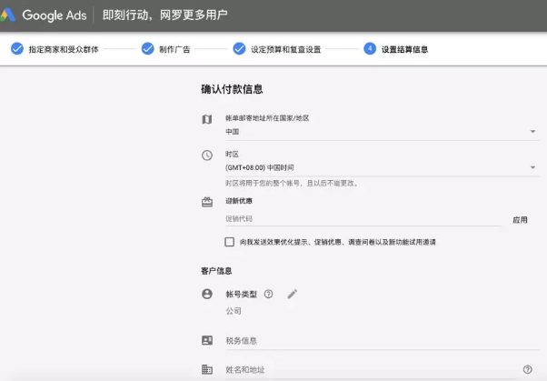The image size is (547, 381).
Task: Click the building icon beside 姓名和地址
Action: point(206,369)
